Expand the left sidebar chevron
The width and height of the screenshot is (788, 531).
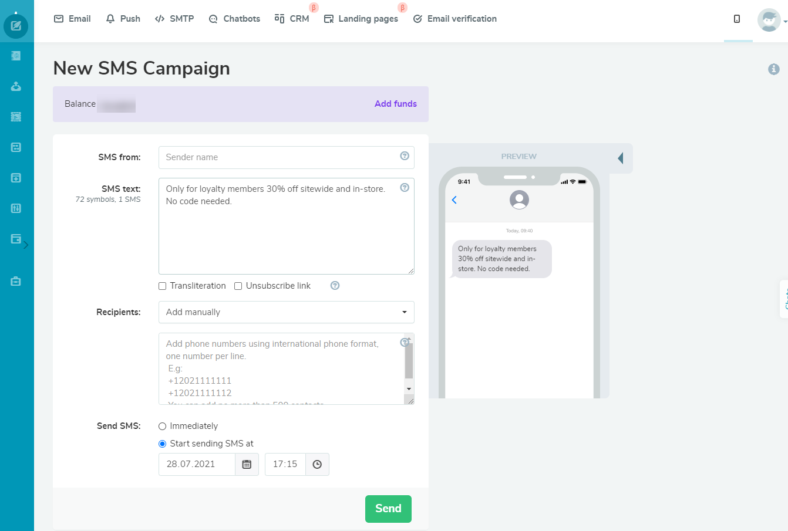pos(26,245)
